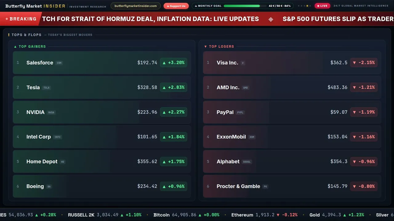Click the PG ticker tag
The width and height of the screenshot is (394, 221).
(265, 187)
